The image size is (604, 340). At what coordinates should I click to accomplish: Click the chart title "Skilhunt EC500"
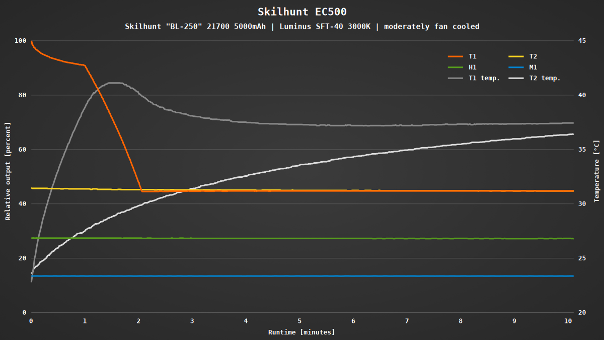302,12
